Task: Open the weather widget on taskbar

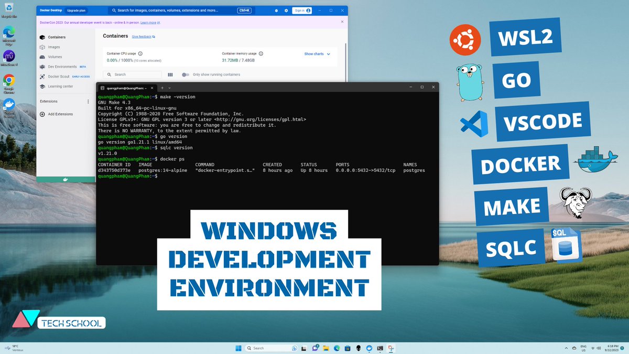Action: [x=14, y=348]
